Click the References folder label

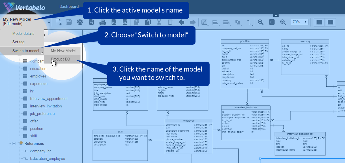coord(34,143)
